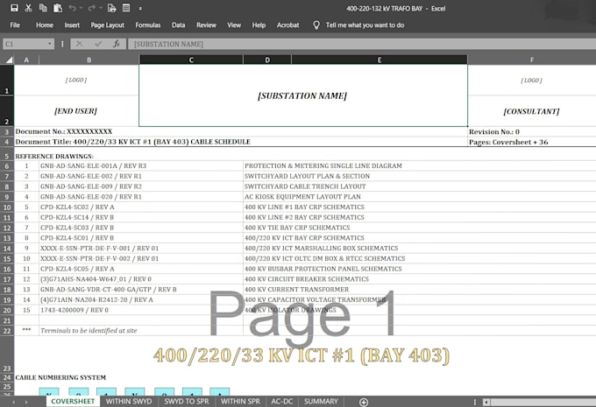596x407 pixels.
Task: Click the merged [SUBSTATION NAME] cell
Action: tap(303, 95)
